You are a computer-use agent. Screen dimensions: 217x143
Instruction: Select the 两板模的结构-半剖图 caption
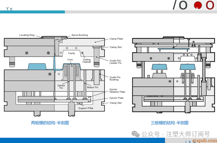50,123
